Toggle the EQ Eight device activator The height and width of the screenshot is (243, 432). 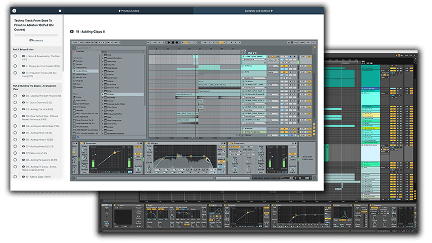tap(147, 143)
